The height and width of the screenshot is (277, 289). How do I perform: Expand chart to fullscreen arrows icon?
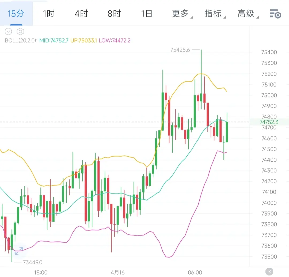(19, 251)
